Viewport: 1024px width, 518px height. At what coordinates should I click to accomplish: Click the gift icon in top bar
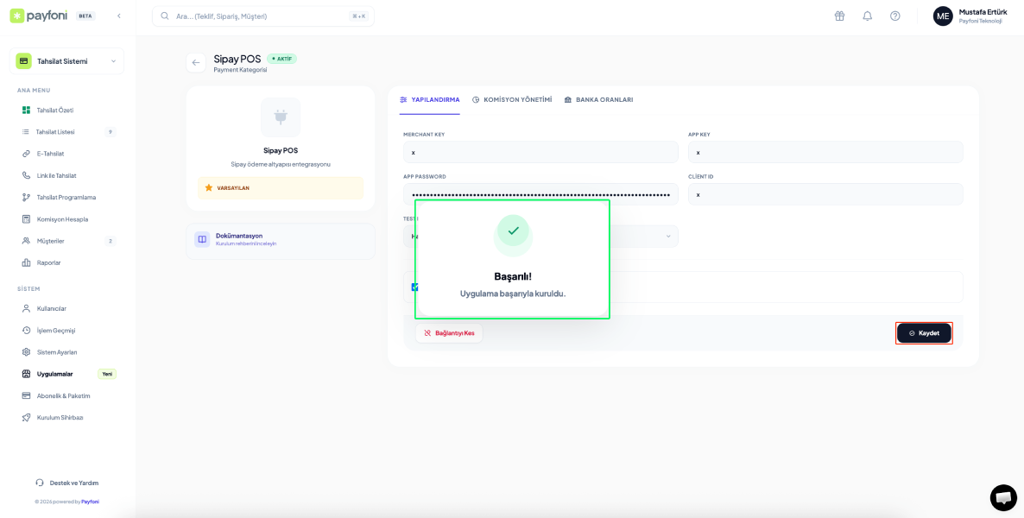(x=839, y=16)
